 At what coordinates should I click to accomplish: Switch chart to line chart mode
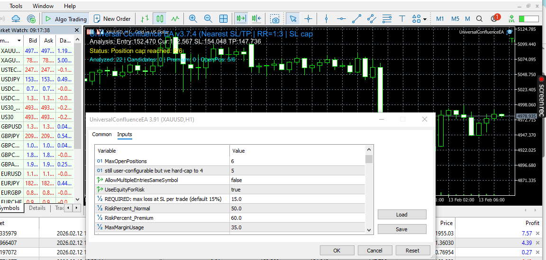(x=175, y=18)
